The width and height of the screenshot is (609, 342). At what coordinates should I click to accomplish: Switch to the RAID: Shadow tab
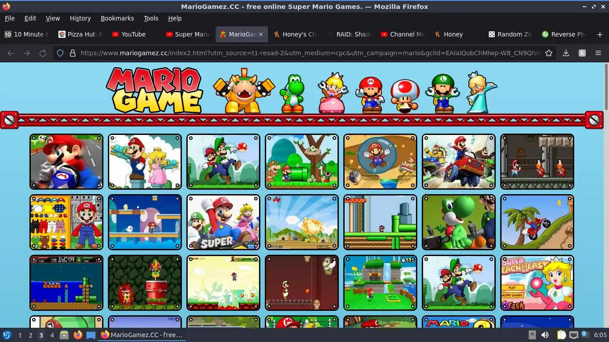pyautogui.click(x=350, y=34)
